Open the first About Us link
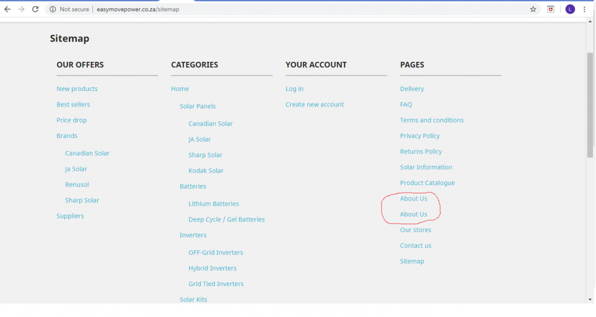 coord(414,199)
